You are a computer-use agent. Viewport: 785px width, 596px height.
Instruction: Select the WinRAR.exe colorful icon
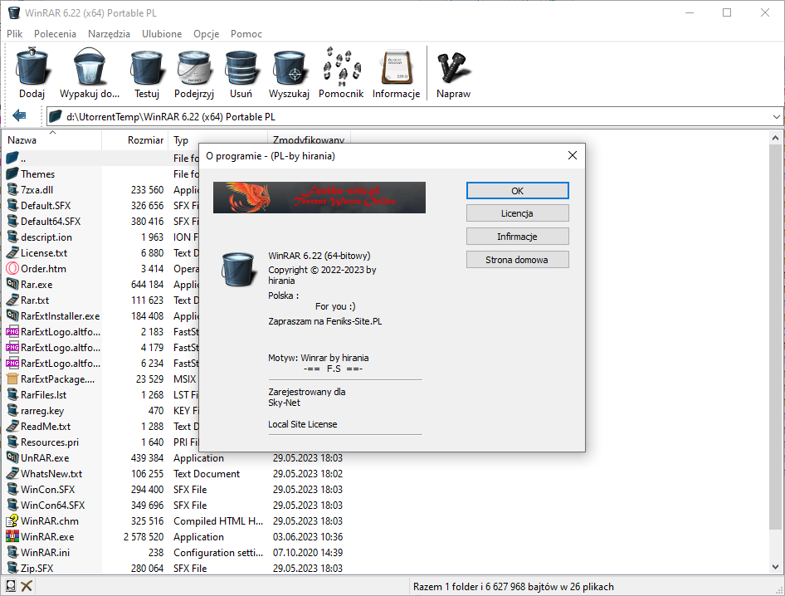coord(12,536)
